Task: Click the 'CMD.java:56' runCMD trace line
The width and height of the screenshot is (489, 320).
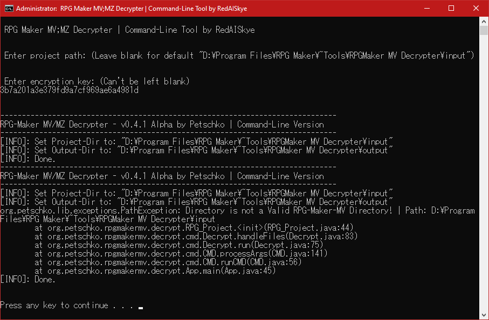Action: coord(168,262)
